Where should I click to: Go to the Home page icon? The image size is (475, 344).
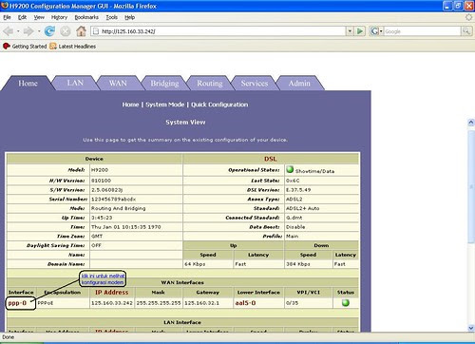point(81,31)
